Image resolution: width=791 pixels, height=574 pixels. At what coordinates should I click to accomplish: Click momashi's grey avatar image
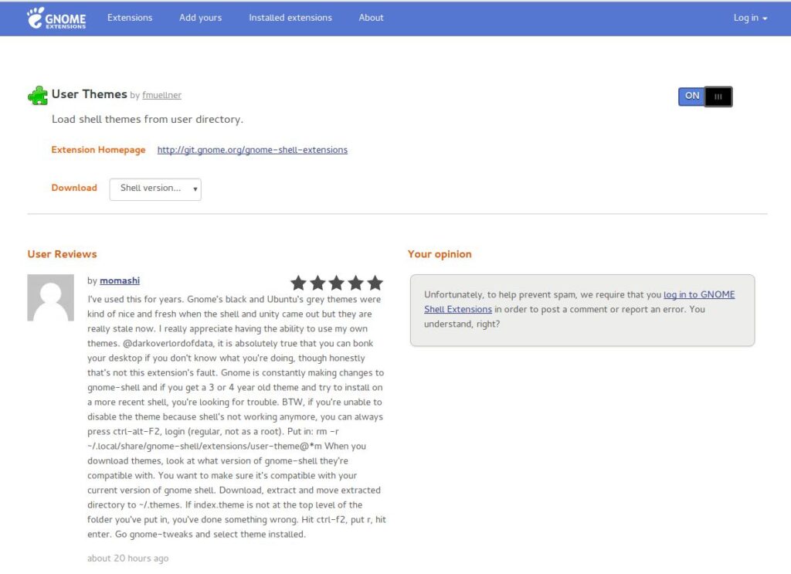pyautogui.click(x=50, y=297)
